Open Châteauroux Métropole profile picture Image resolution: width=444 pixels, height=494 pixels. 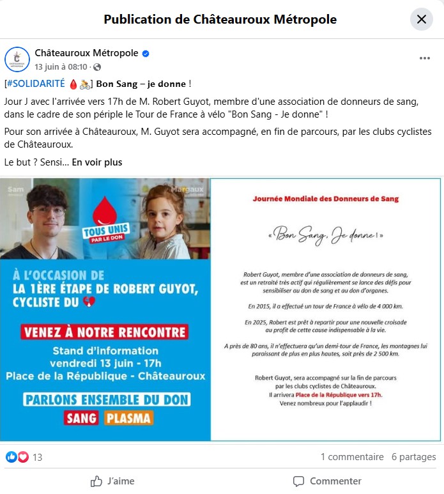point(17,59)
